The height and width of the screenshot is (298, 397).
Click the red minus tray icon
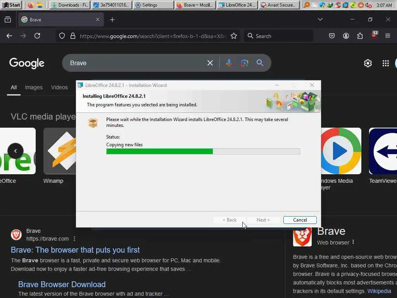361,5
